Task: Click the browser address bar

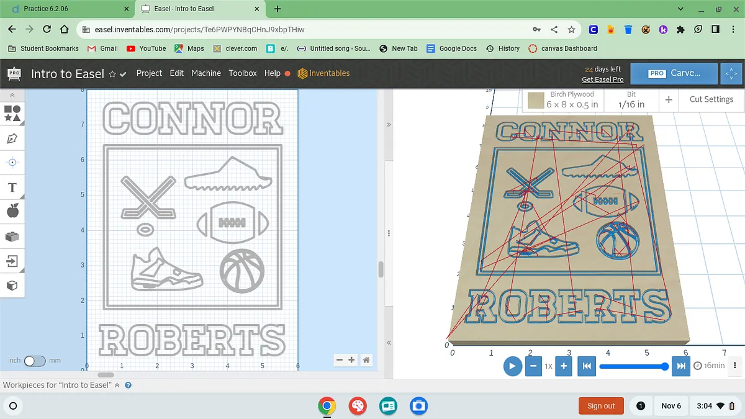Action: [304, 29]
